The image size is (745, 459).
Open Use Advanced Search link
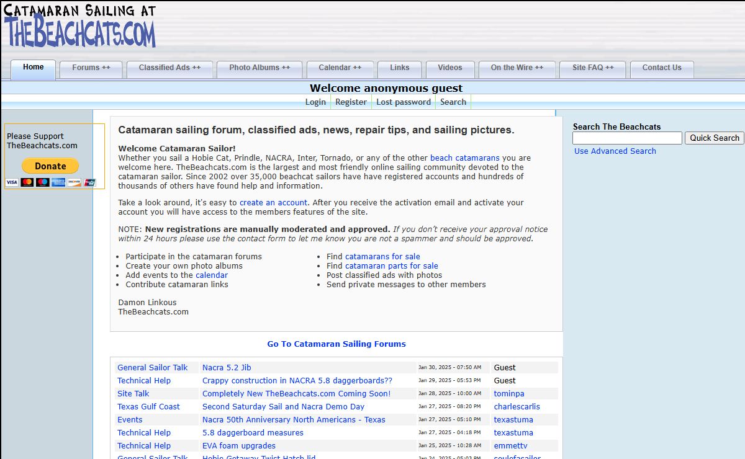615,151
